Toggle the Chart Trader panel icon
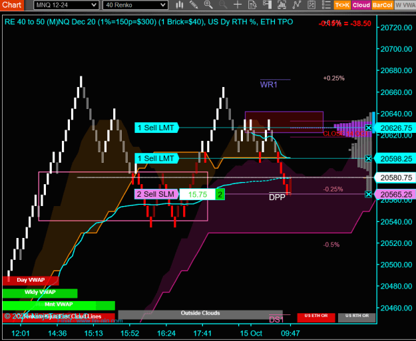 coord(267,5)
